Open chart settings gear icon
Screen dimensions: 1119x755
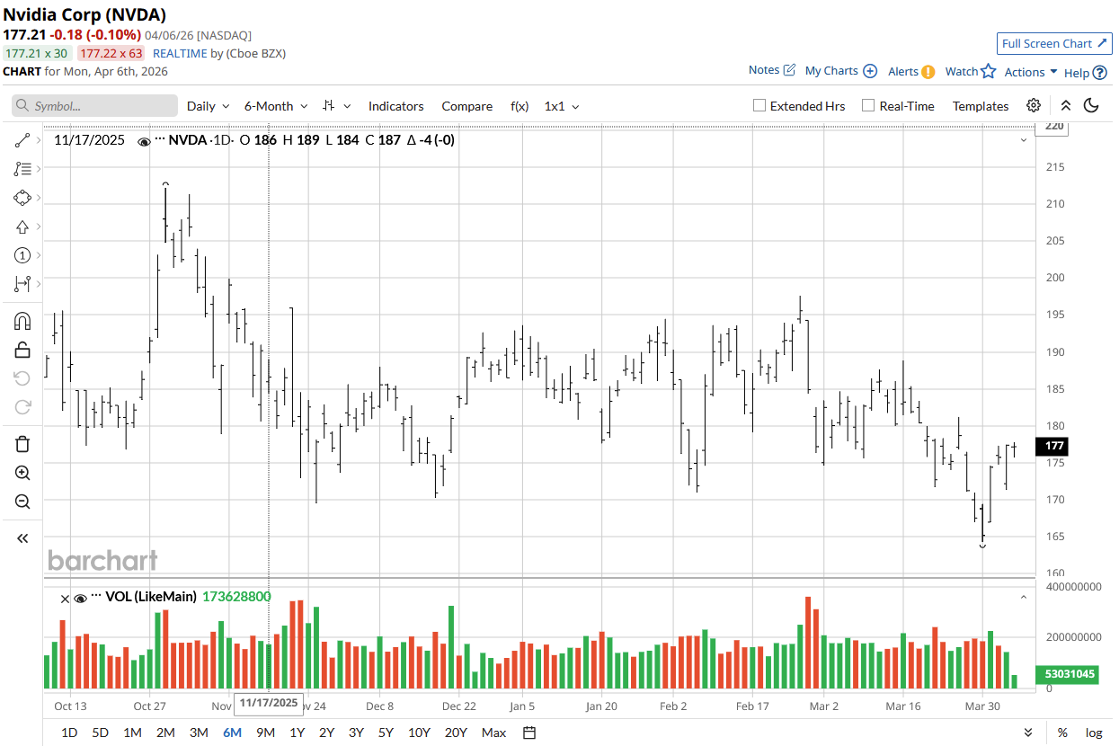pyautogui.click(x=1034, y=105)
